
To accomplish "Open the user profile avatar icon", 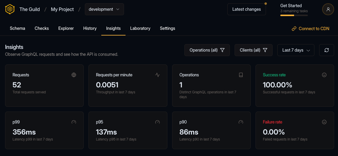I will click(328, 9).
